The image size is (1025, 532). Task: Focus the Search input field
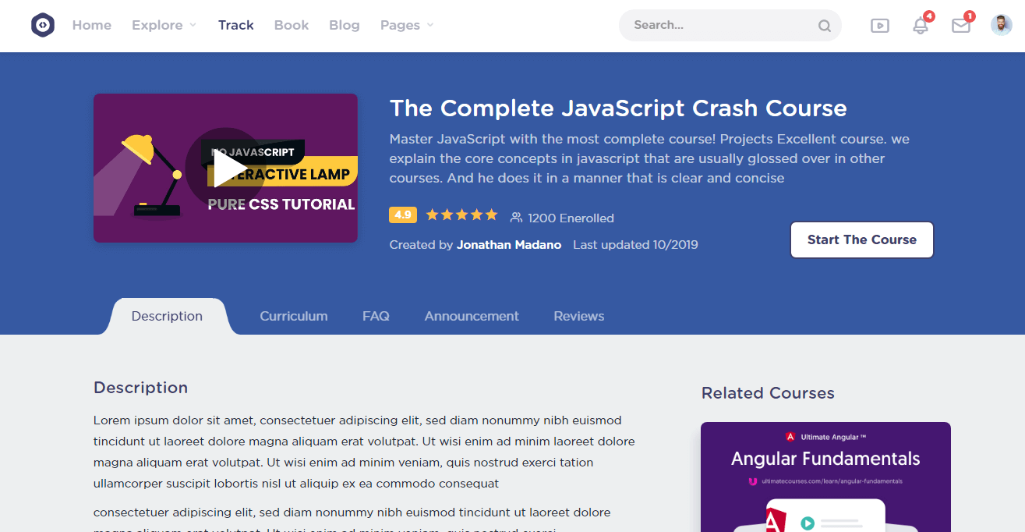[x=717, y=25]
